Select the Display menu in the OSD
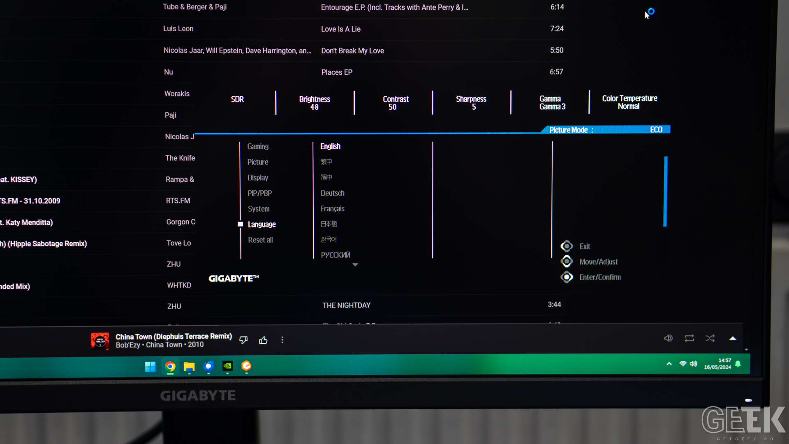Viewport: 789px width, 444px height. tap(258, 178)
